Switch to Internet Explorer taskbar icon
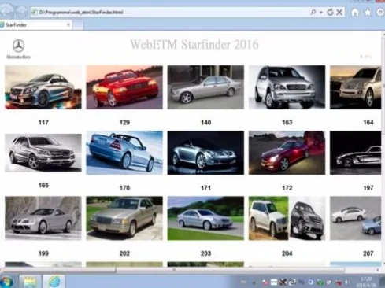 click(54, 282)
